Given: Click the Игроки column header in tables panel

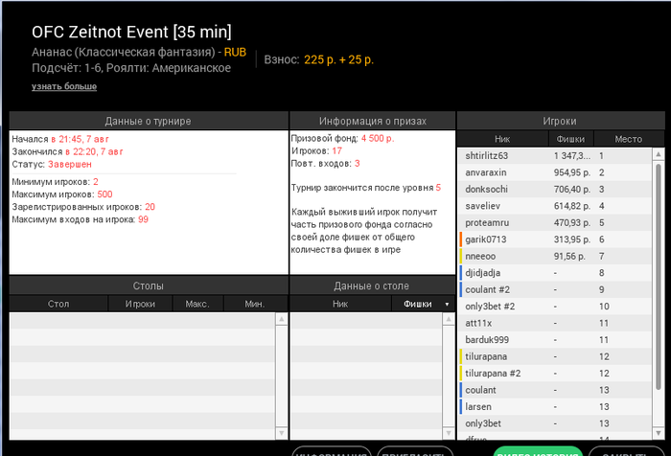Looking at the screenshot, I should [x=140, y=304].
